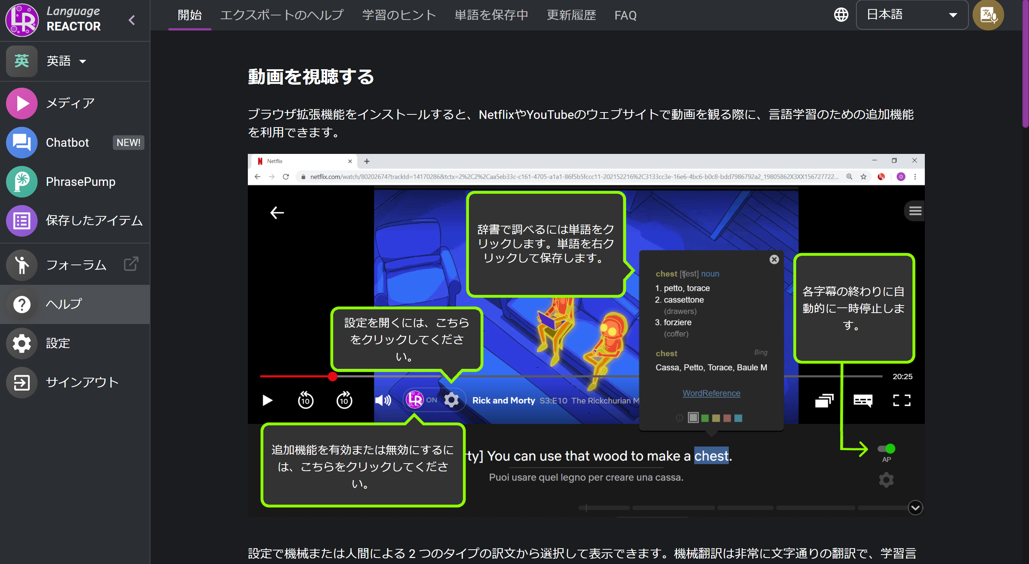Click the subtitles icon in the player
The width and height of the screenshot is (1029, 564).
(863, 400)
